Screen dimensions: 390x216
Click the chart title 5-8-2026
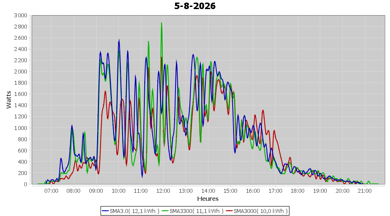pyautogui.click(x=195, y=6)
